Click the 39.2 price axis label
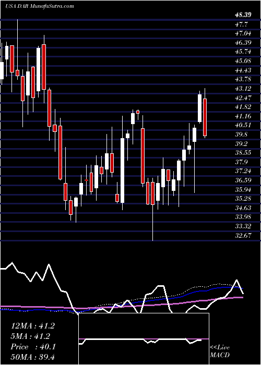The height and width of the screenshot is (365, 261). click(x=242, y=143)
